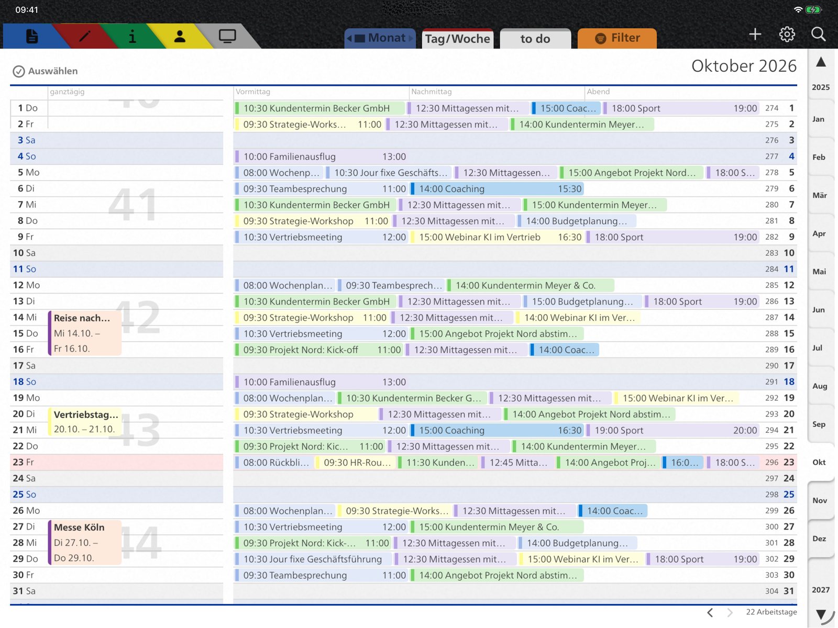The image size is (838, 628).
Task: Open the Reise nach… all-day event
Action: (85, 333)
